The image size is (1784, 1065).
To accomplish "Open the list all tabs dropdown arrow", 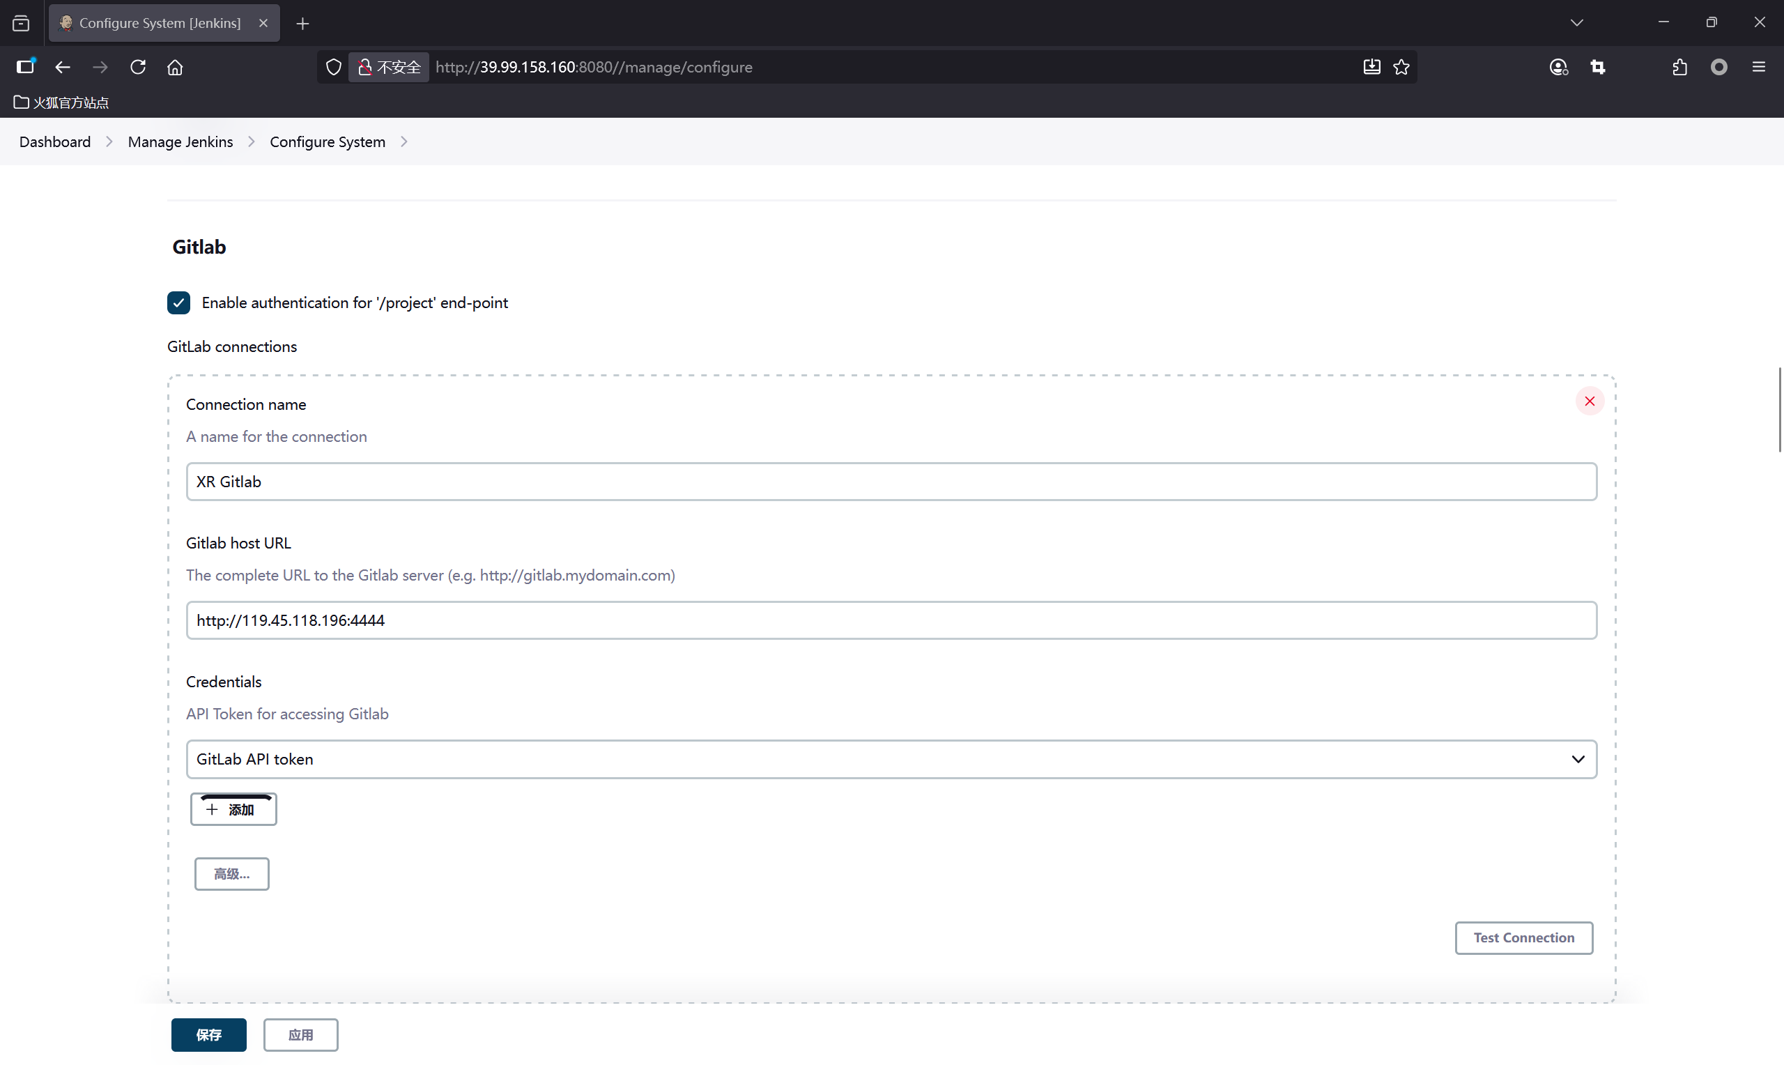I will tap(1576, 23).
